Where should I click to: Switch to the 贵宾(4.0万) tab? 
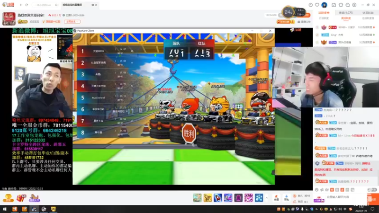click(x=346, y=13)
